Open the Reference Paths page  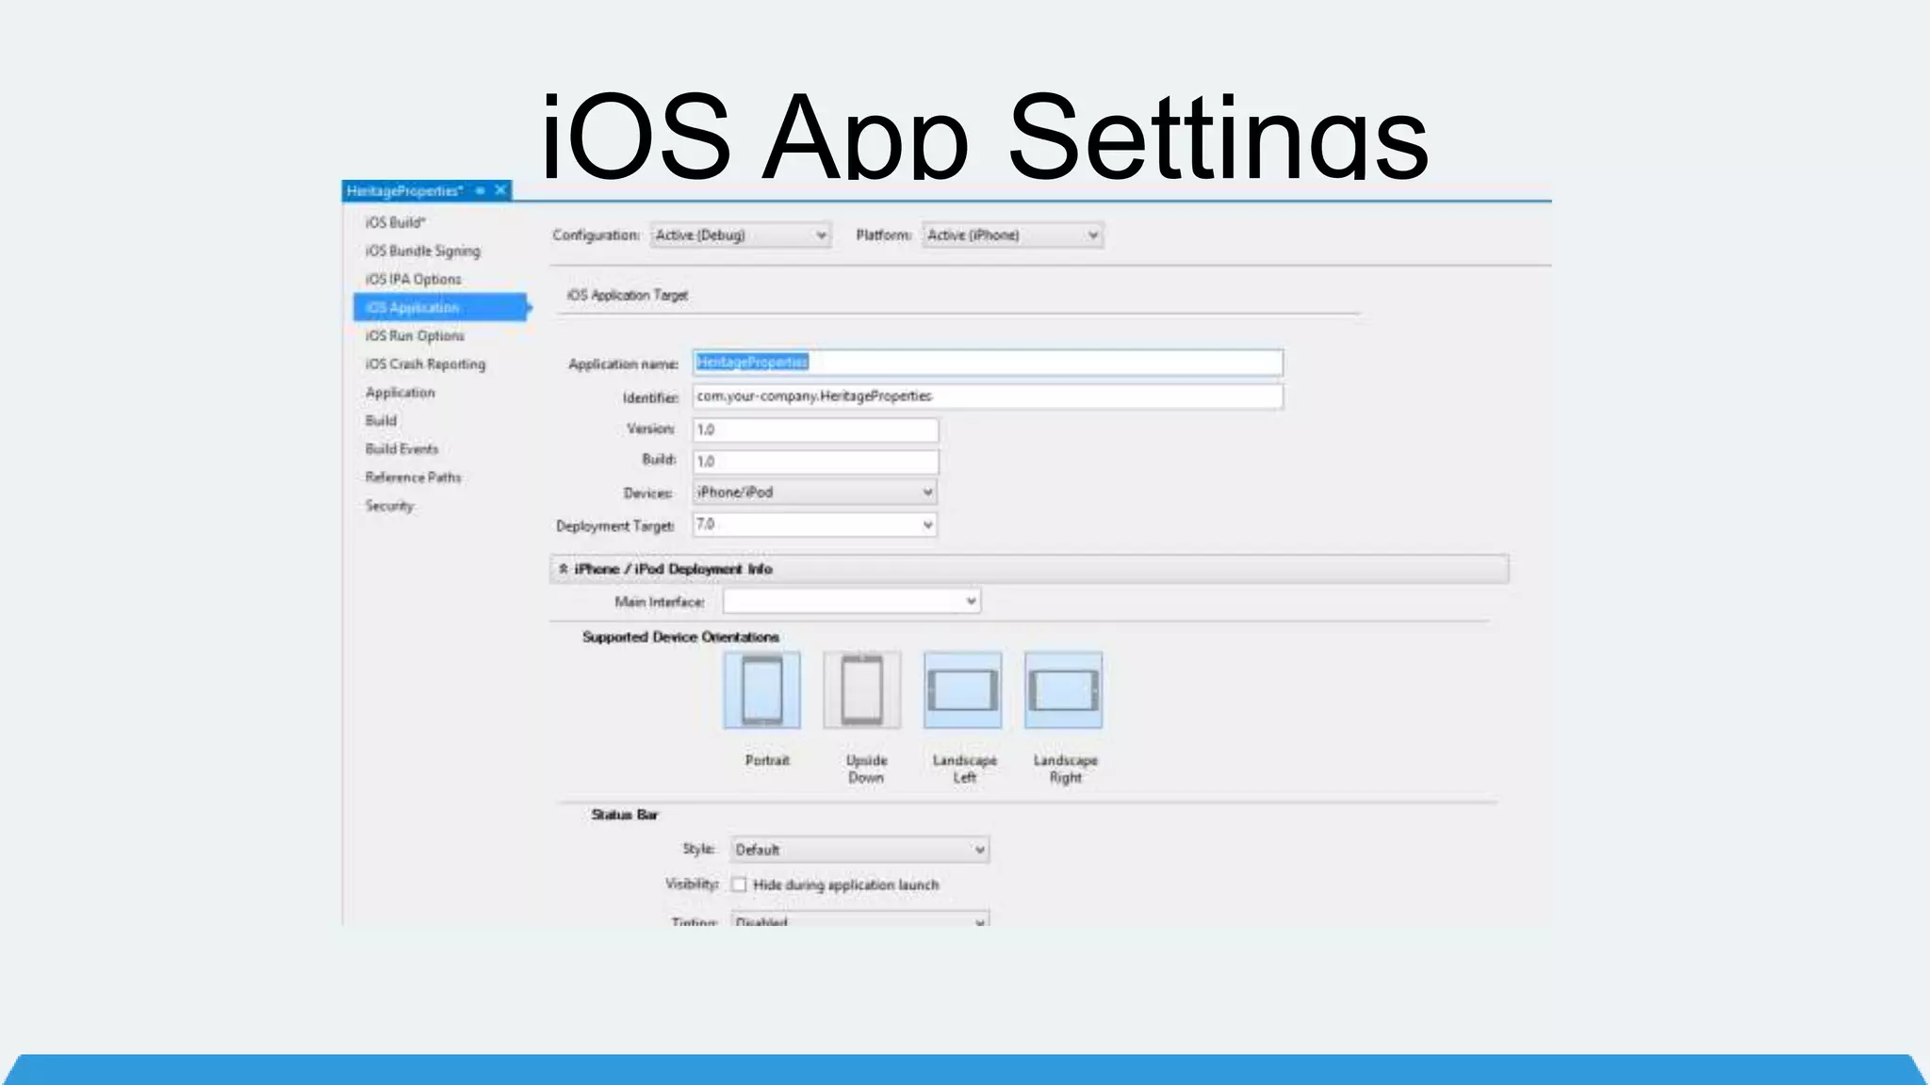click(x=414, y=477)
